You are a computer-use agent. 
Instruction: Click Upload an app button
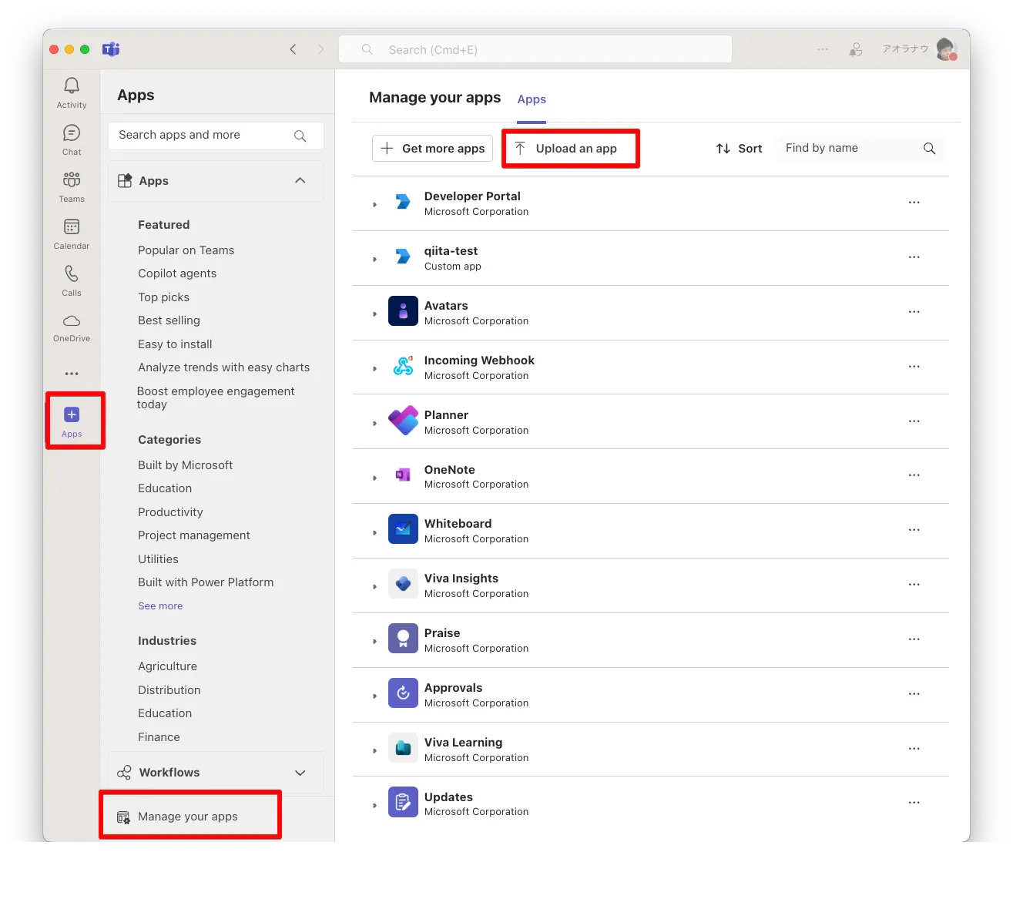(x=571, y=149)
